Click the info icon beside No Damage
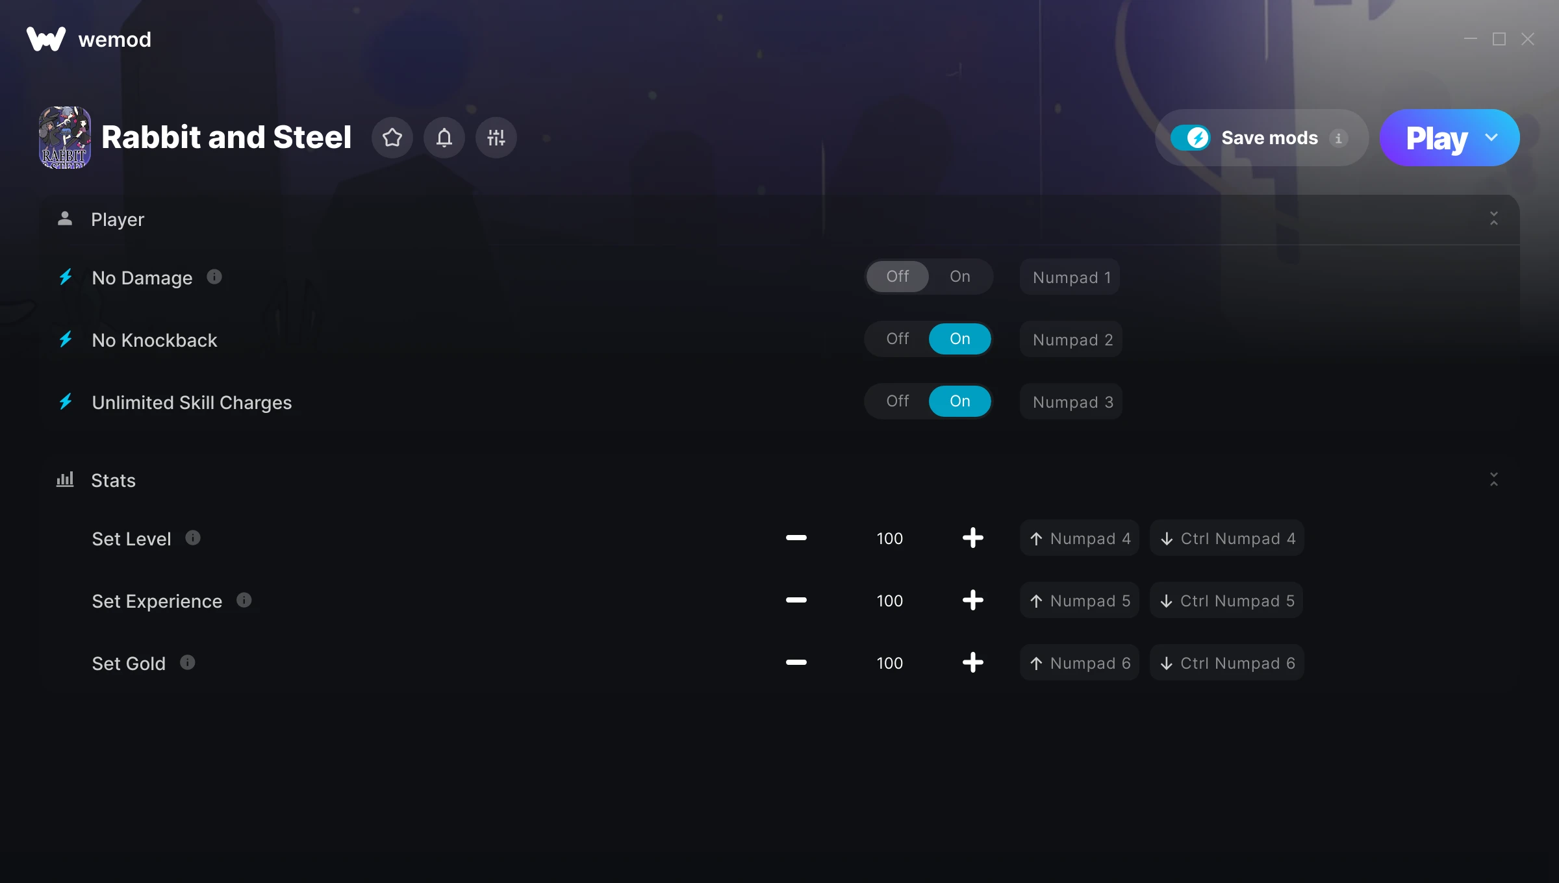Image resolution: width=1559 pixels, height=883 pixels. coord(214,277)
